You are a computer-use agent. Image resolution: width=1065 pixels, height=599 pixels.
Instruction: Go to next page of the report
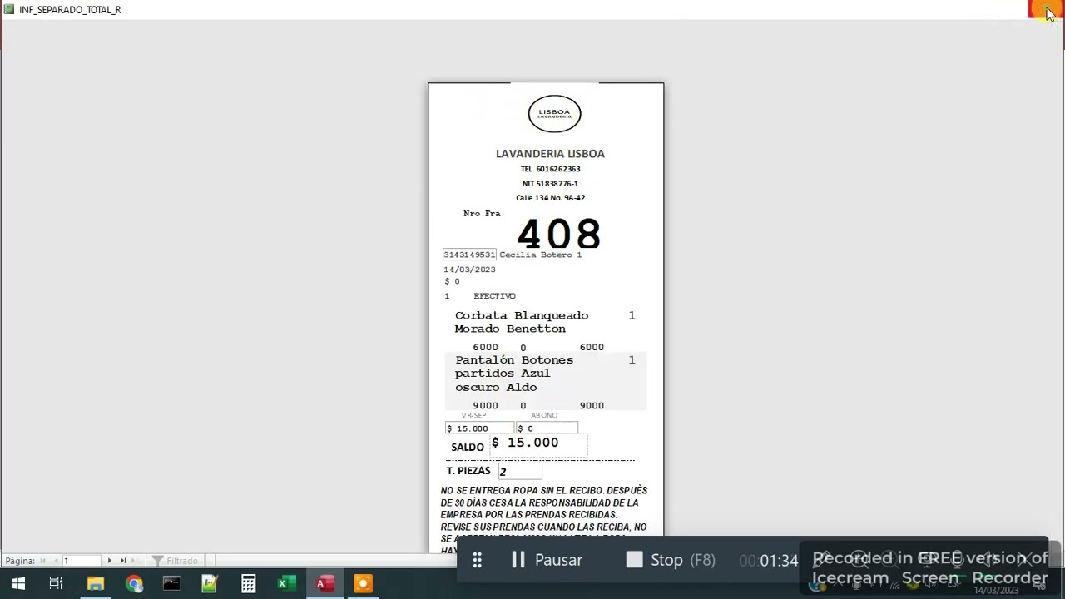coord(109,561)
